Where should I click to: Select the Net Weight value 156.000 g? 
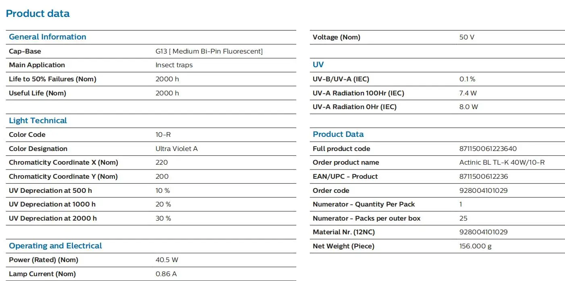[476, 246]
